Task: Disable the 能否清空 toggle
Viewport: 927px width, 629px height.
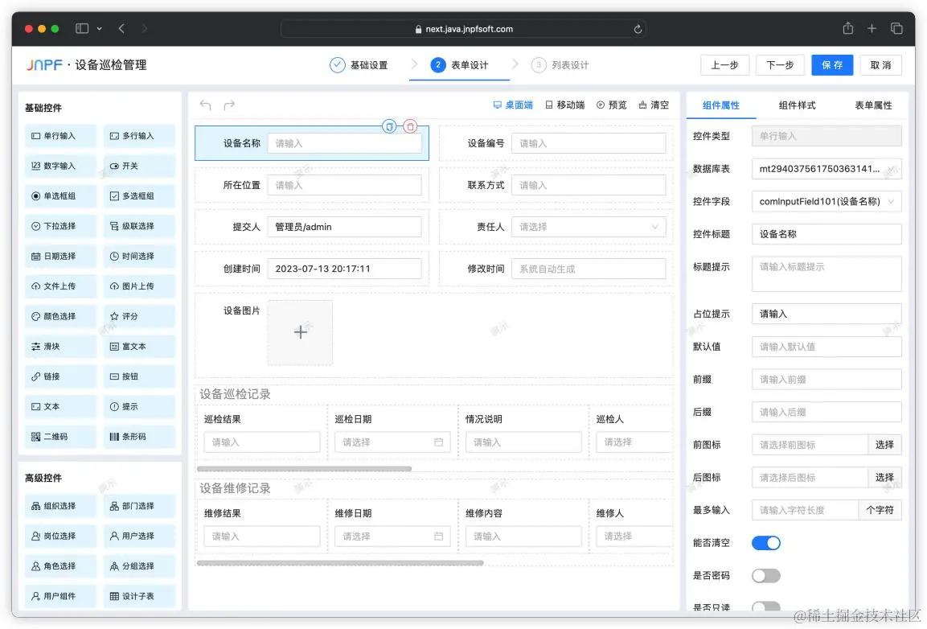Action: pyautogui.click(x=766, y=542)
